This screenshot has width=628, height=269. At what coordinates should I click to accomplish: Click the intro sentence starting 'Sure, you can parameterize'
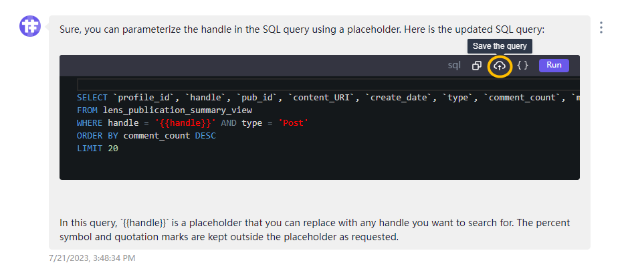click(x=302, y=29)
